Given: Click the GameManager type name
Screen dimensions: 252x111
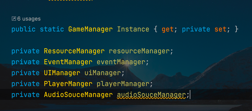Looking at the screenshot, I should pyautogui.click(x=91, y=29).
